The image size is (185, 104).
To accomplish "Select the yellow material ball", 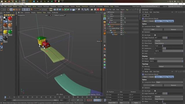I will coord(5,32).
